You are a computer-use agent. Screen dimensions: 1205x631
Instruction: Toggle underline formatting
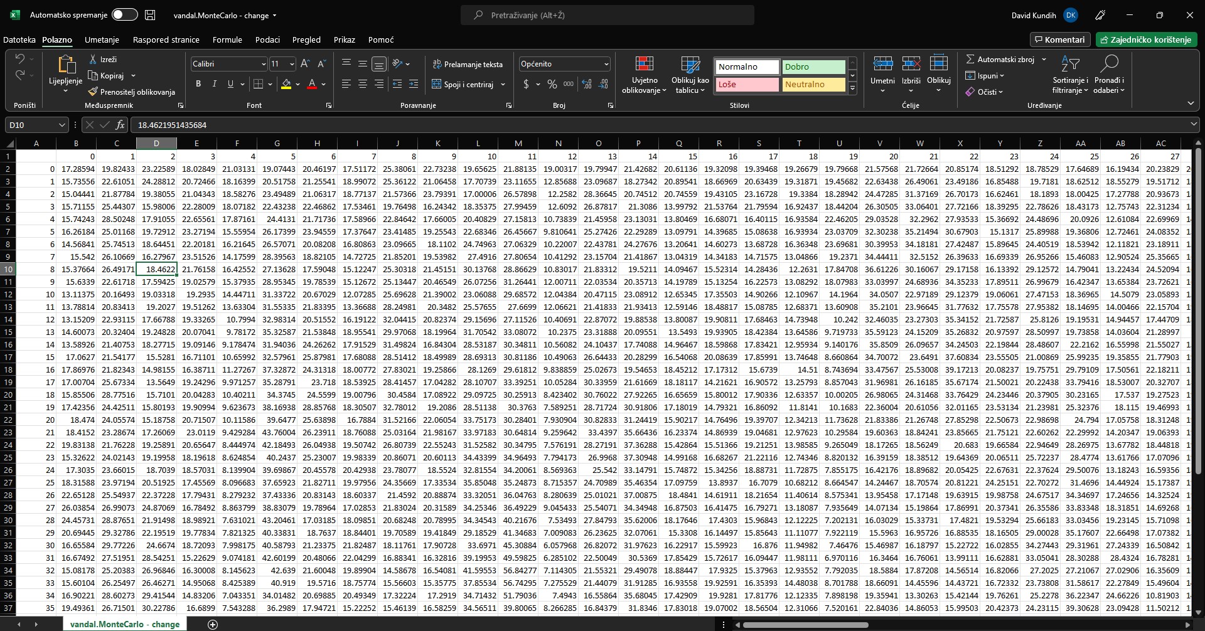click(x=230, y=84)
